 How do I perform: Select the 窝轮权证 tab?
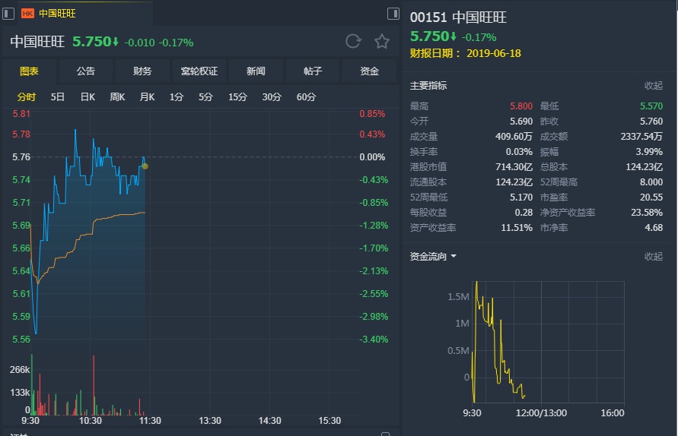(199, 71)
